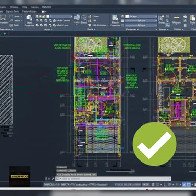Toggle ortho mode in status bar
The width and height of the screenshot is (196, 196).
(x=165, y=185)
